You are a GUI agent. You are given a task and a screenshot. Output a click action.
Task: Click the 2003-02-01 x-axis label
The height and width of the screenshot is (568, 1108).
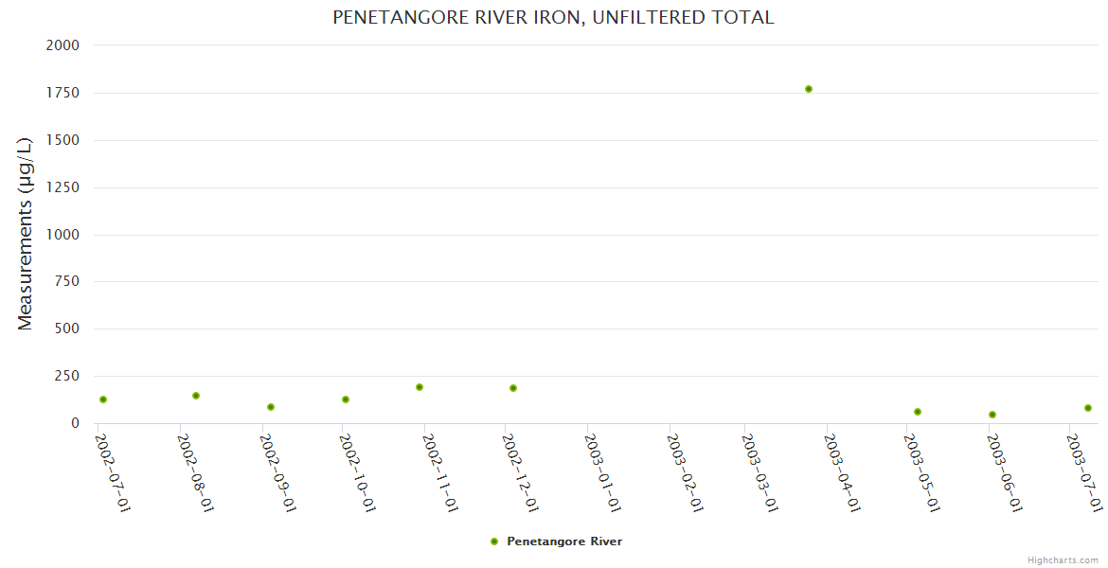[683, 473]
